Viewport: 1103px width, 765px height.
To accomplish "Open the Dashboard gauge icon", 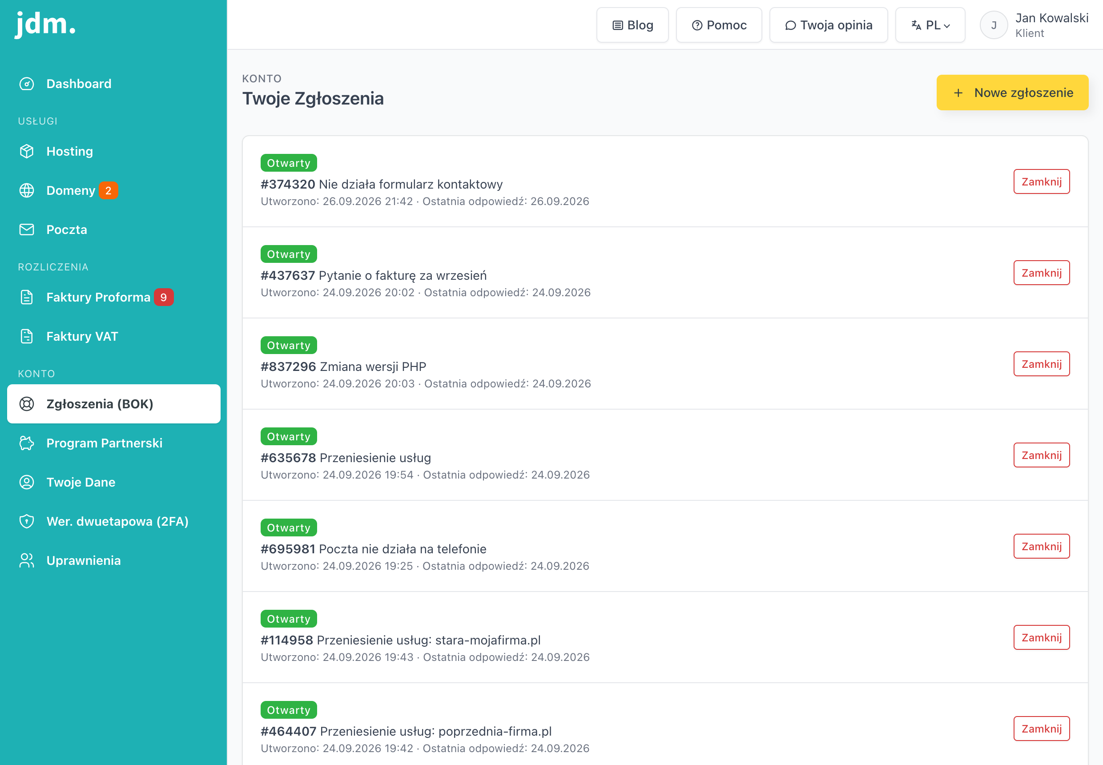I will point(26,84).
